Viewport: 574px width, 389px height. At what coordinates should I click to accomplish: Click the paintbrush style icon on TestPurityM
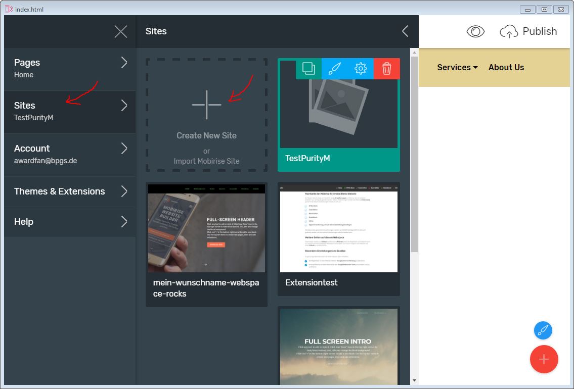[x=334, y=69]
